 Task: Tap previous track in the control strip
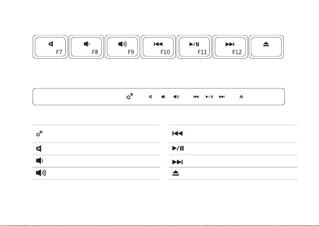(196, 97)
